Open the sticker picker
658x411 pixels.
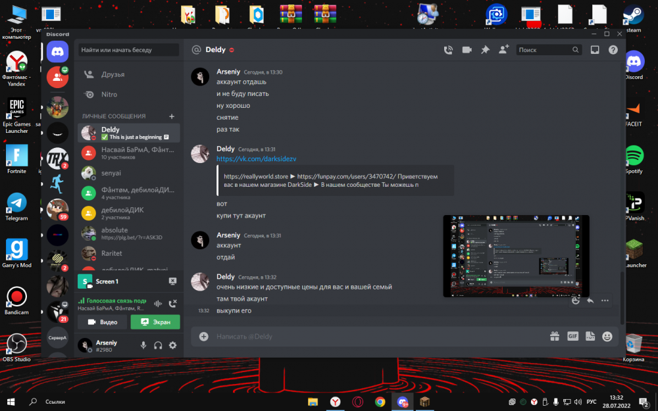point(590,336)
